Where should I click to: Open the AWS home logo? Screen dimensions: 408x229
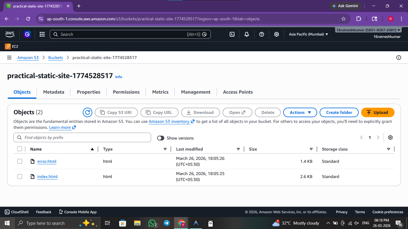(x=10, y=34)
